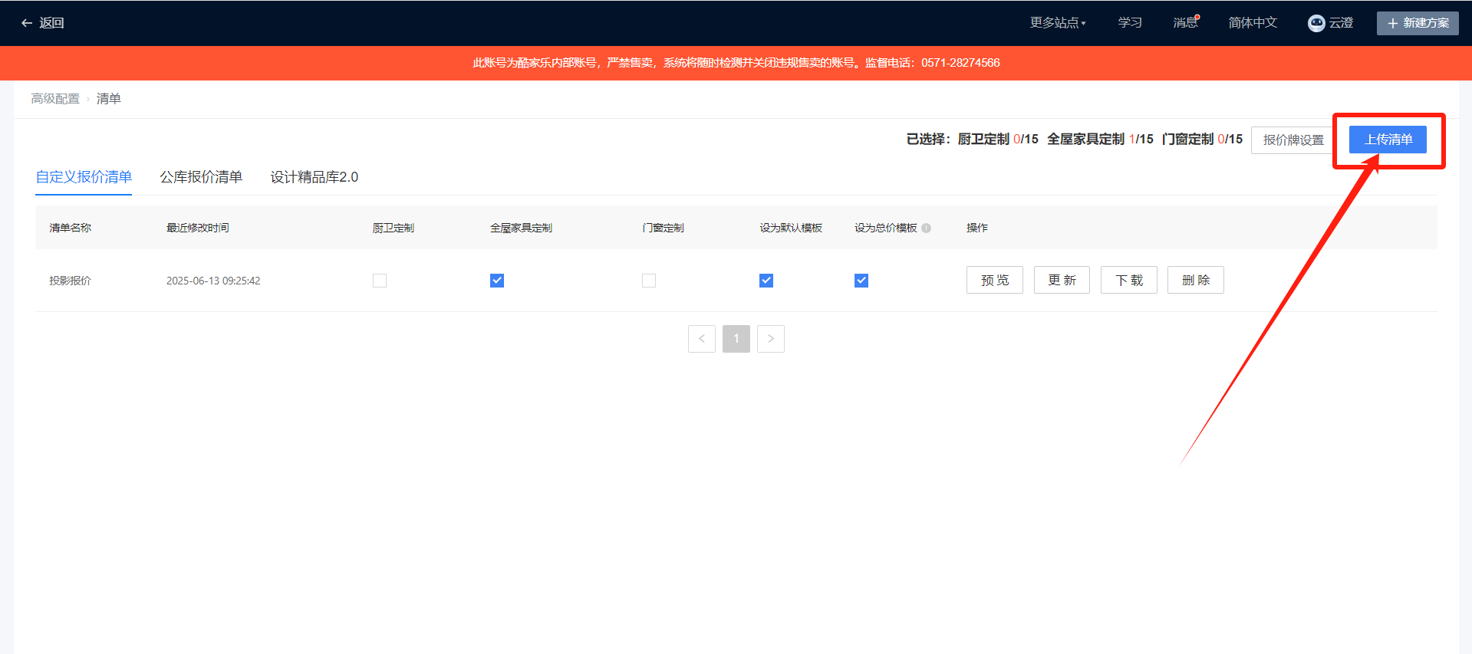
Task: Expand the 更多站点 dropdown
Action: [x=1057, y=23]
